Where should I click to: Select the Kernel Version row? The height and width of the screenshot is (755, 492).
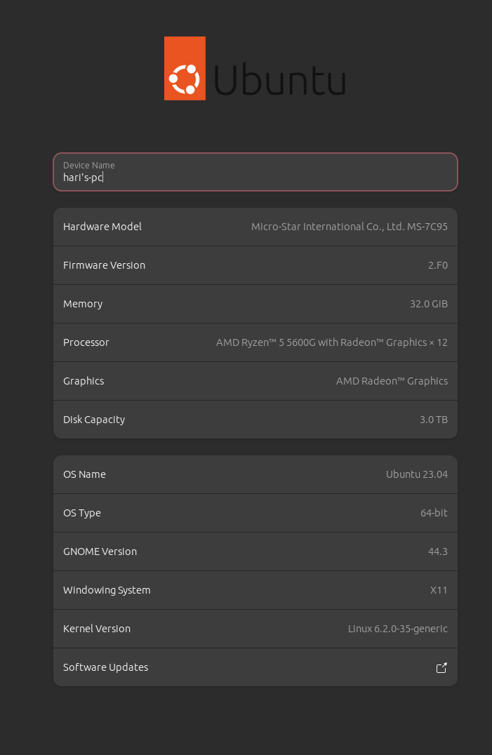[x=255, y=629]
